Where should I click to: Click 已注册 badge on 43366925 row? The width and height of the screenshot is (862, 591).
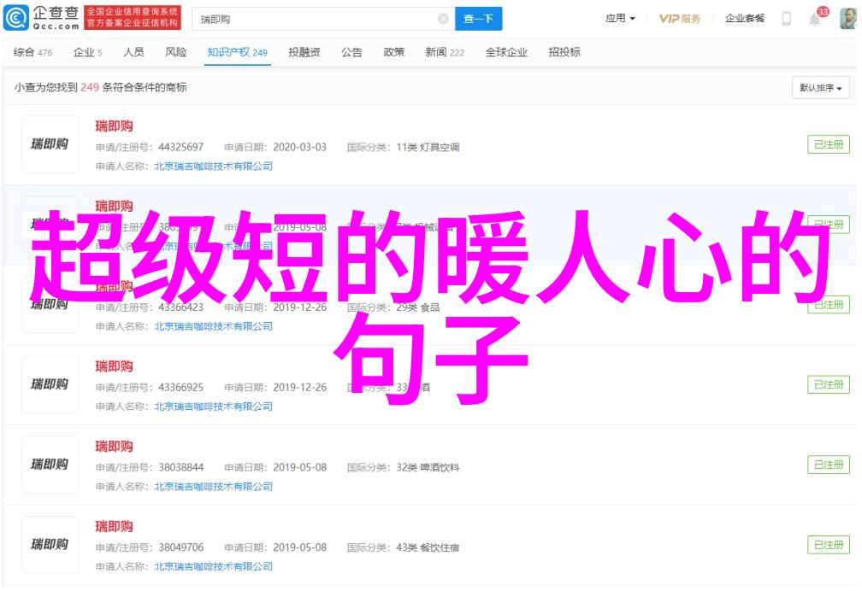(829, 384)
